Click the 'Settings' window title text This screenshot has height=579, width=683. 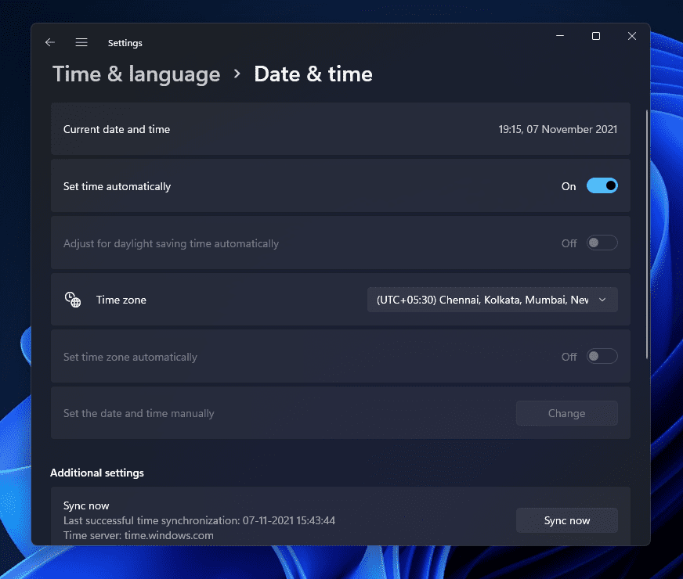tap(125, 43)
